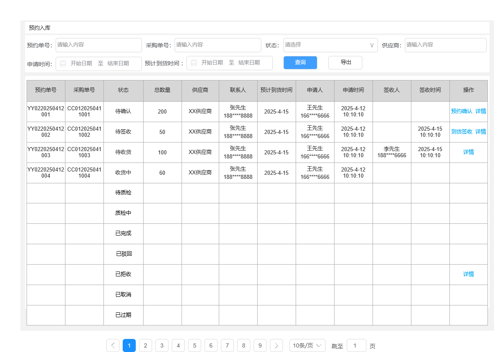Screen dimensions: 494x352
Task: Select page 1 in pagination
Action: 129,345
